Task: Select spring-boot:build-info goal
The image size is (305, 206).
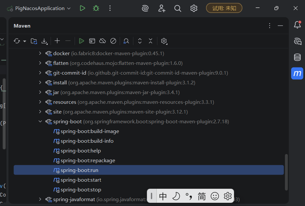Action: [149, 141]
